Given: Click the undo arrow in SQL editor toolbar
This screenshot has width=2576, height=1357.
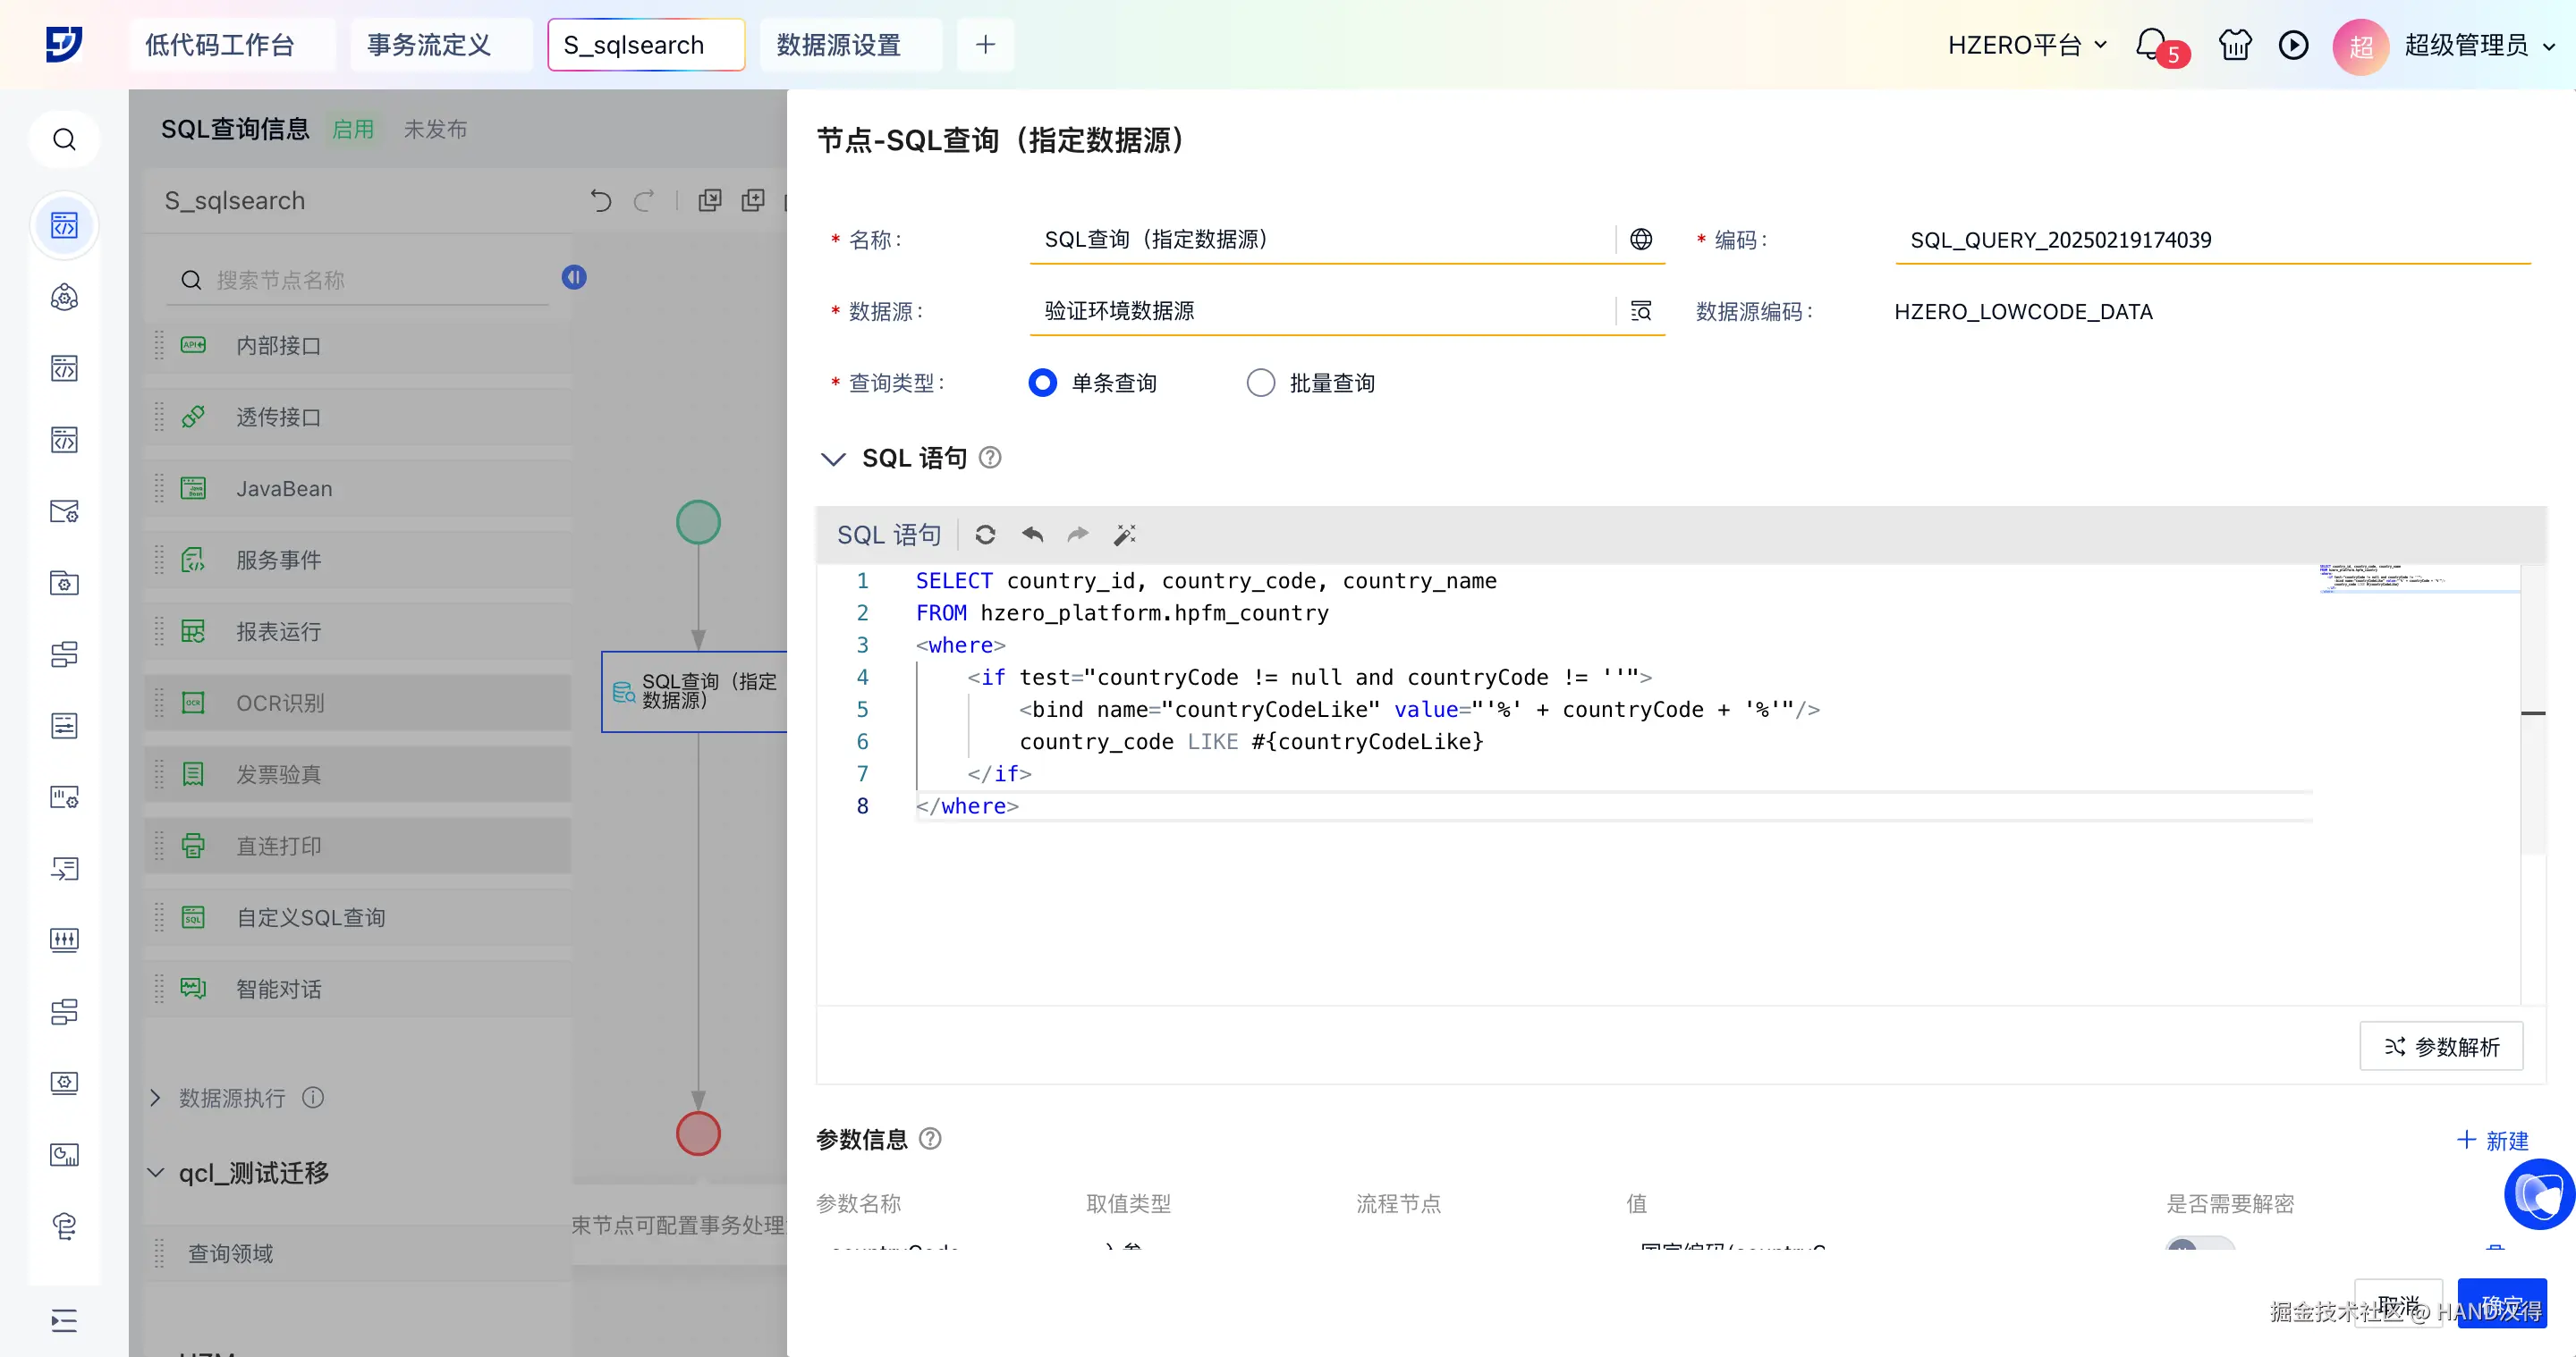Looking at the screenshot, I should (x=1032, y=535).
